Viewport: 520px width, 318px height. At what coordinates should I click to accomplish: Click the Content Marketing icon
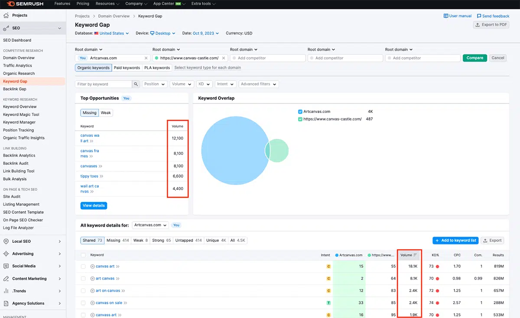(6, 279)
